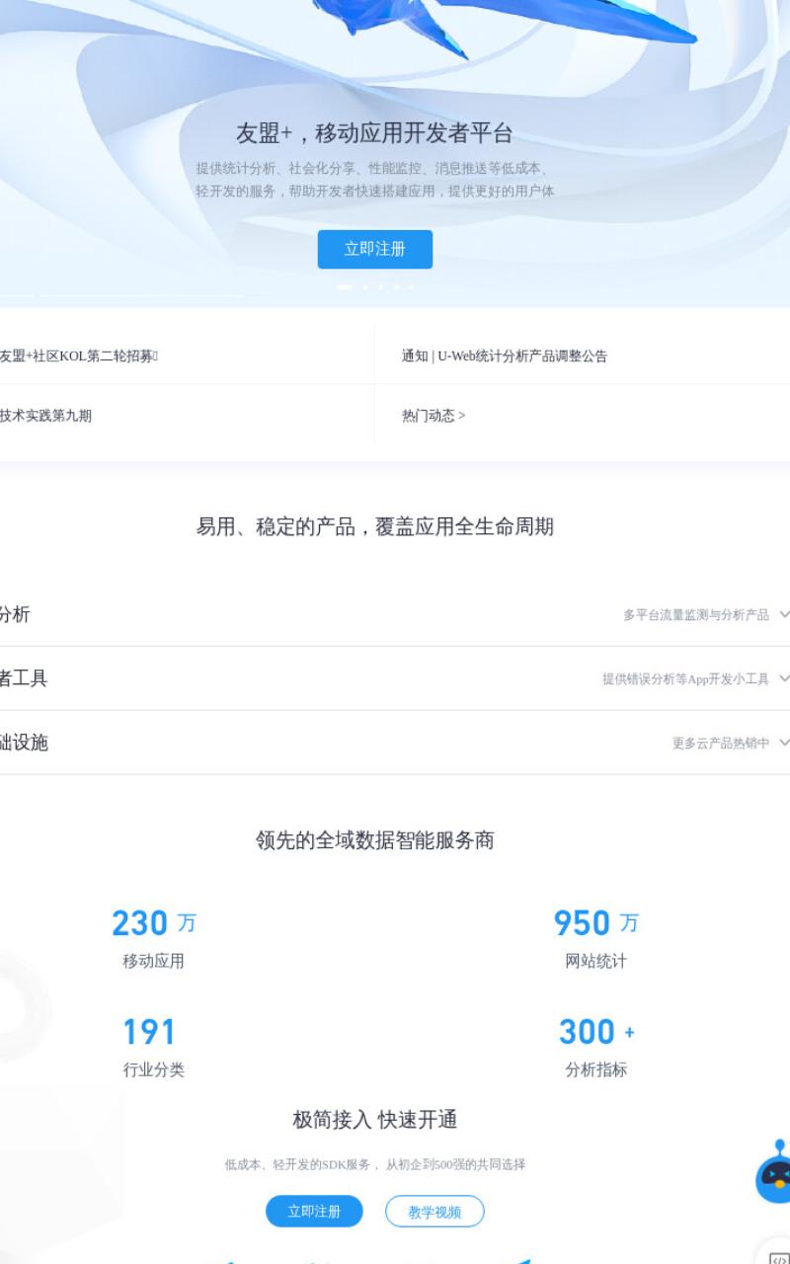Click the 行业分类 label
Screen dimensions: 790x1264
click(153, 1069)
